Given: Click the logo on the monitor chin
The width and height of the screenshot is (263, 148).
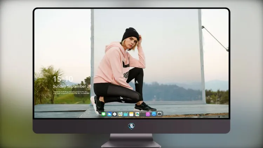Looking at the screenshot, I should (x=131, y=126).
